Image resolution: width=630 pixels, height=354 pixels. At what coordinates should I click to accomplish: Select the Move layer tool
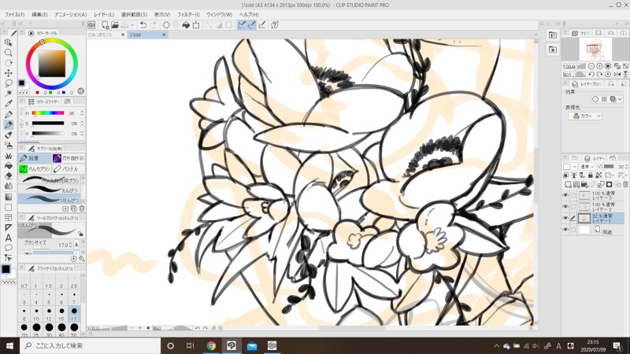tap(8, 73)
